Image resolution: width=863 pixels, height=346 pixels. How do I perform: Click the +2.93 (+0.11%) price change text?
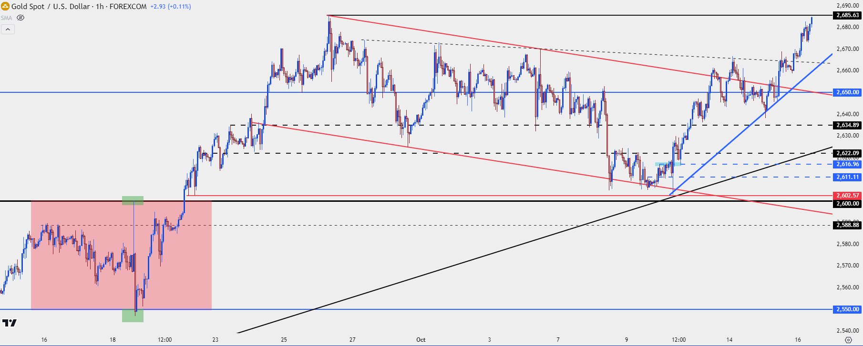coord(170,7)
